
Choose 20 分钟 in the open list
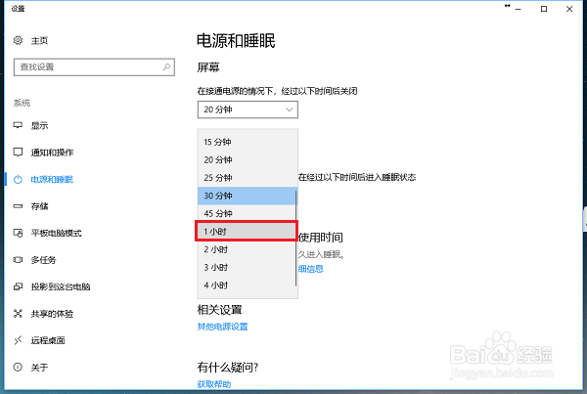coord(248,159)
